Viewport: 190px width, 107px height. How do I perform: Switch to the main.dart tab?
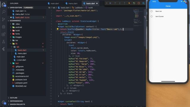[53, 4]
